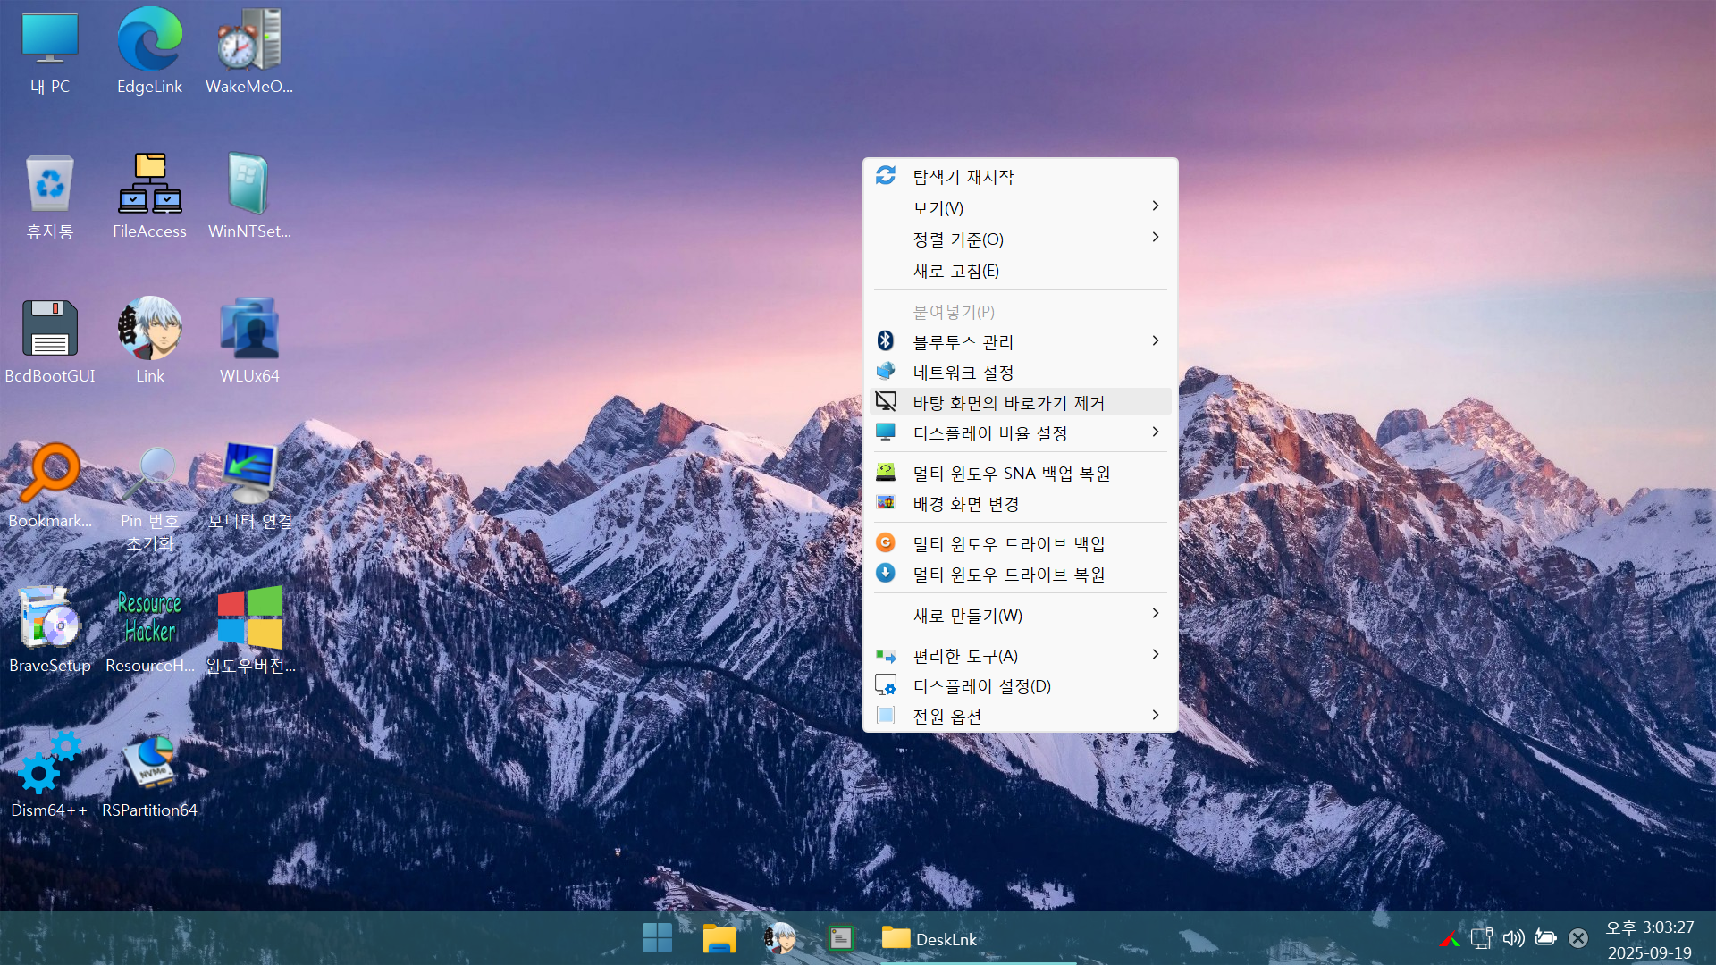Select the Resource Hacker desktop icon
Image resolution: width=1716 pixels, height=965 pixels.
(x=149, y=618)
